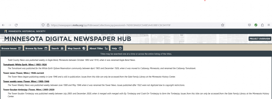The image size is (272, 99).
Task: Click the green checkmark extension icon
Action: [256, 25]
